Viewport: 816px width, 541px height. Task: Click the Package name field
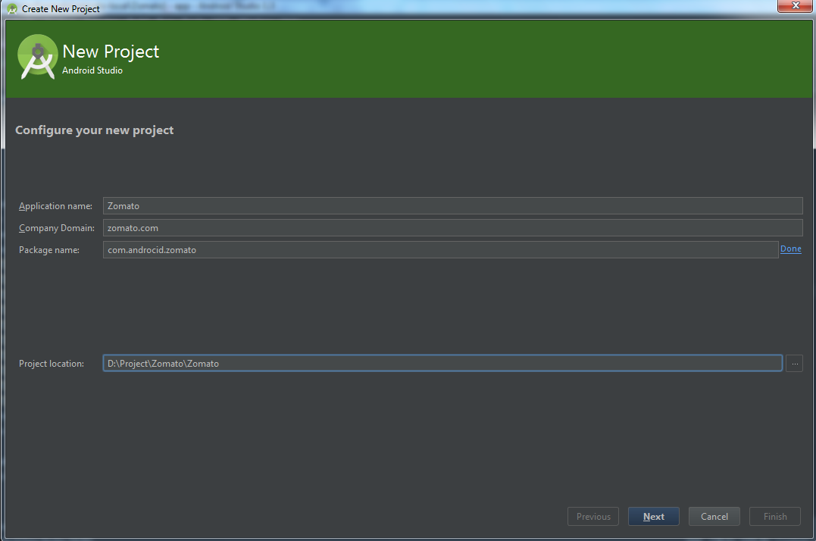click(440, 250)
